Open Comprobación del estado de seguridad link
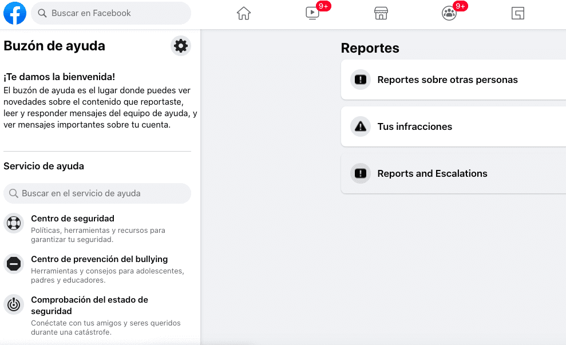Image resolution: width=566 pixels, height=345 pixels. coord(89,306)
